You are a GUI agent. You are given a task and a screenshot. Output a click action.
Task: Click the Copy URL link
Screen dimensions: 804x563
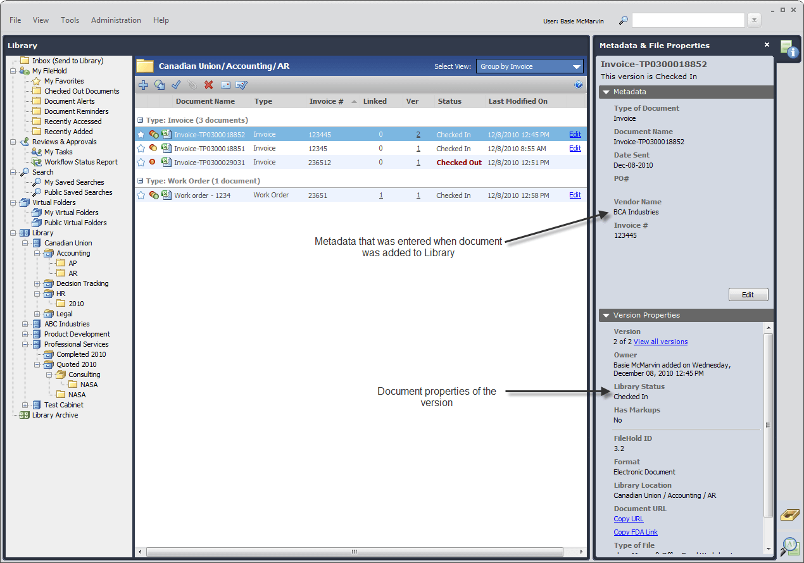(629, 519)
